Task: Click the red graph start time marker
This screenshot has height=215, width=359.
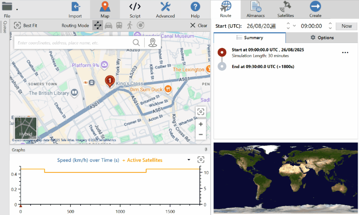Action: (21, 206)
